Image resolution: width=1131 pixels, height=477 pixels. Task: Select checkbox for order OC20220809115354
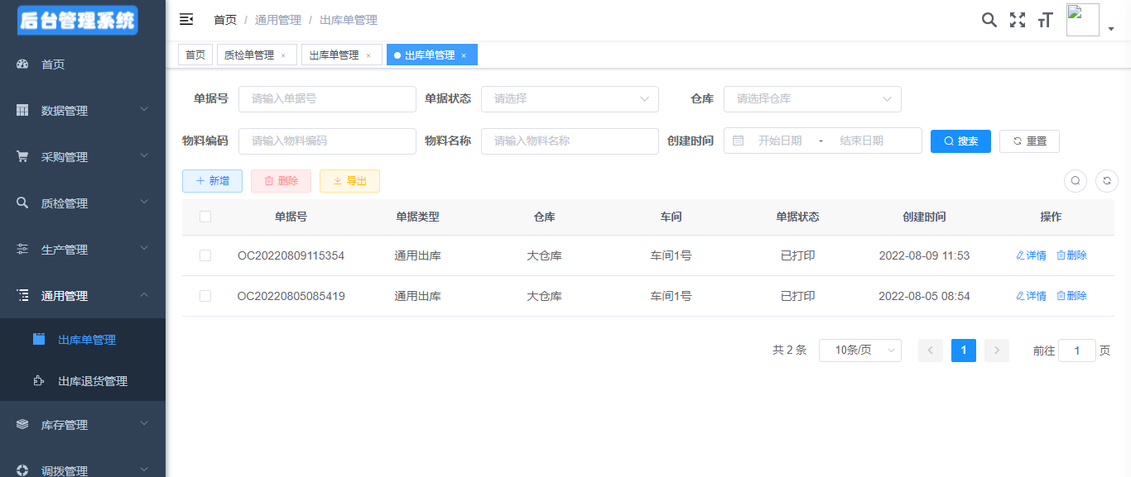point(205,255)
